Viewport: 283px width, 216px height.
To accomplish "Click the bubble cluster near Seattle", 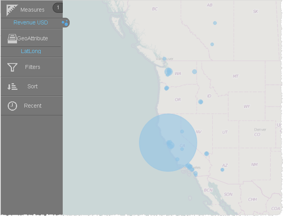I will (x=168, y=72).
